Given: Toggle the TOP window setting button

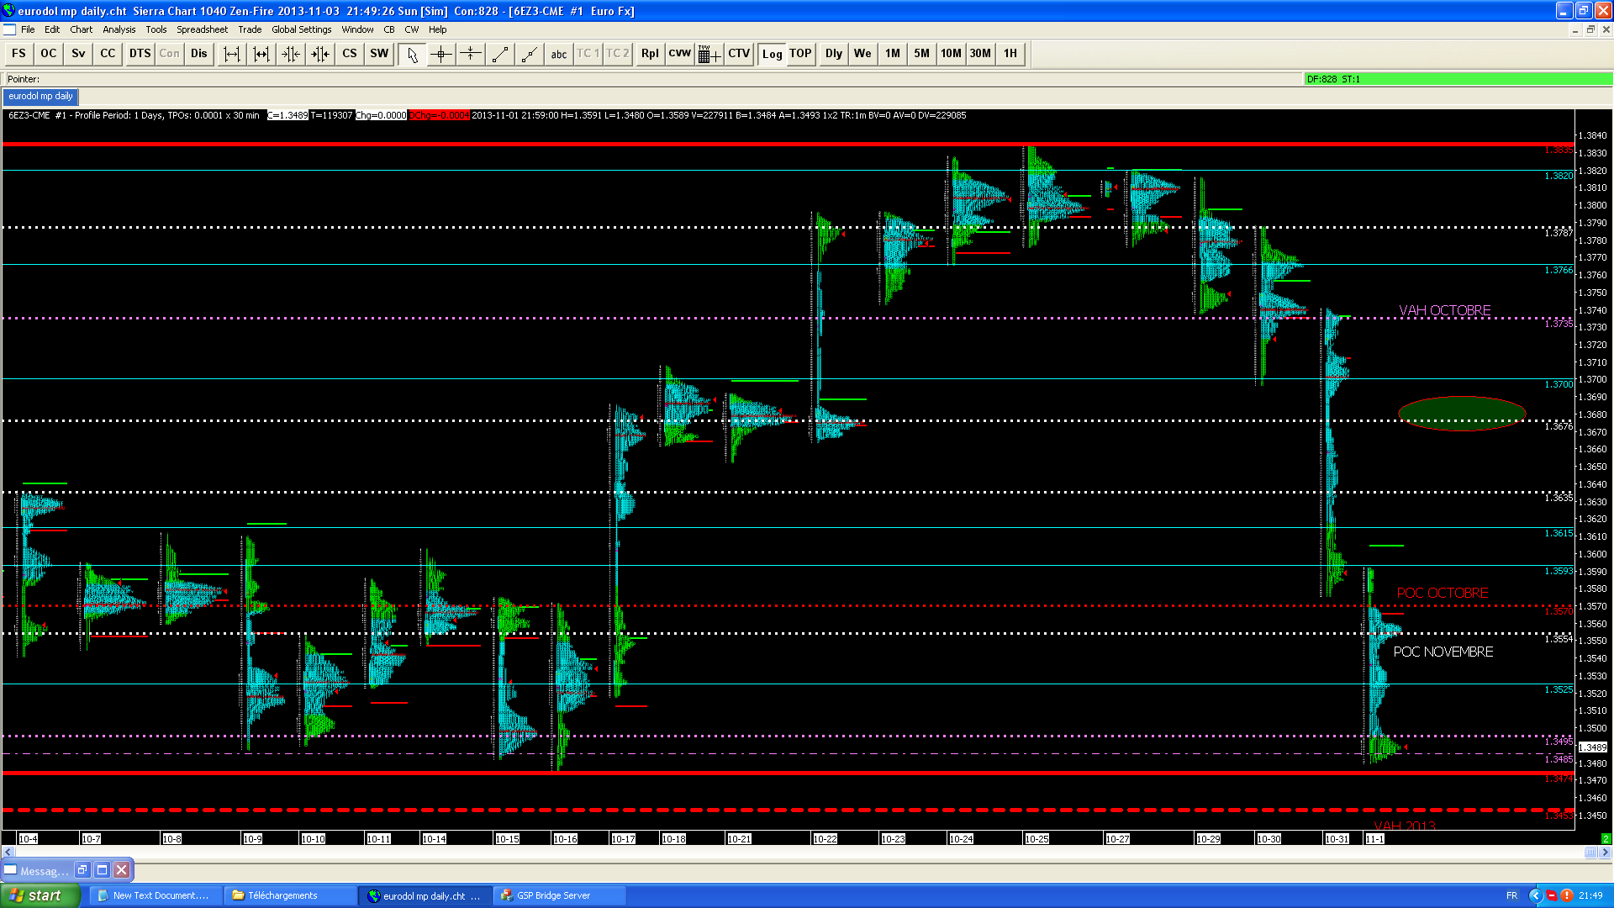Looking at the screenshot, I should point(800,54).
